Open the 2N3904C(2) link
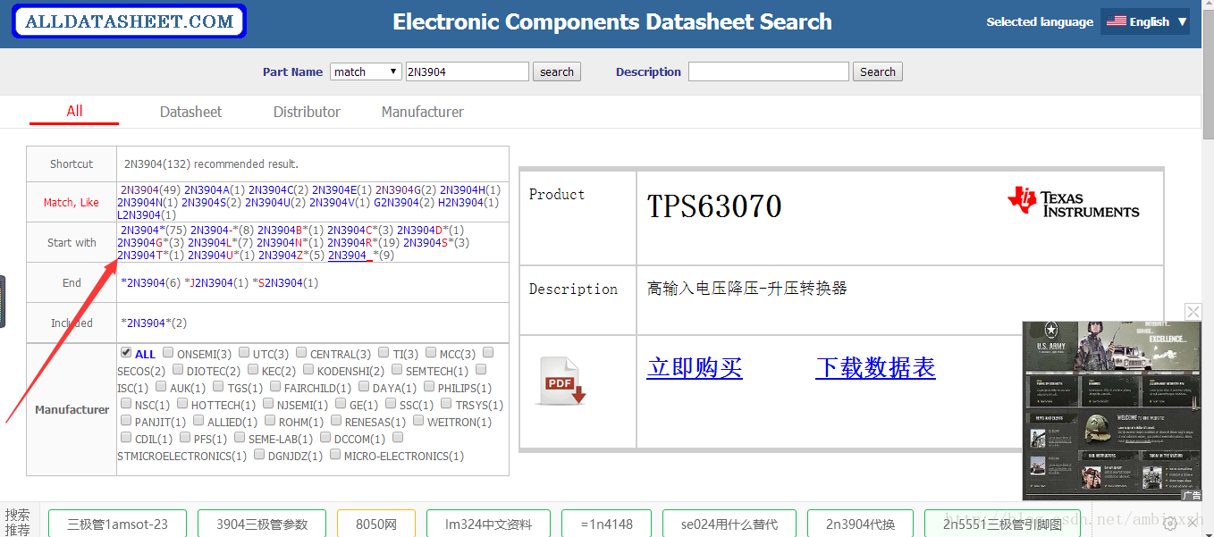The image size is (1214, 537). click(279, 189)
